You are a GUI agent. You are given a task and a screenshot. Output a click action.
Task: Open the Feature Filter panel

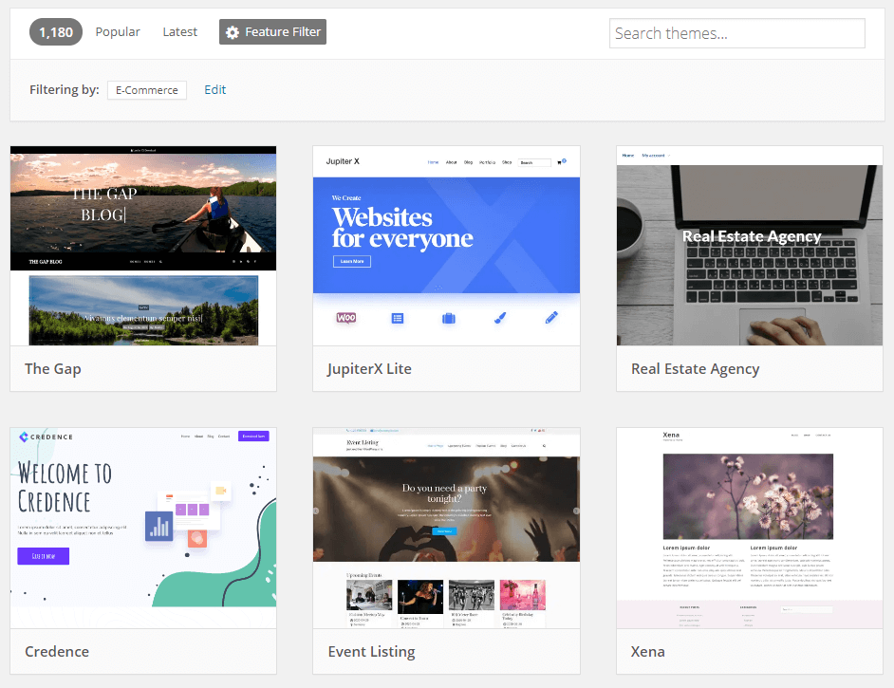point(272,32)
